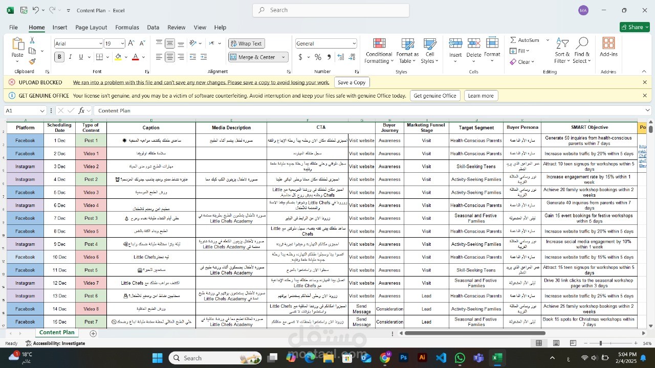Undo the last action
This screenshot has height=368, width=655.
(x=35, y=10)
